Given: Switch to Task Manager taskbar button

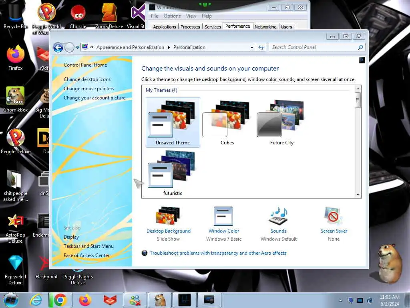Looking at the screenshot, I should coord(185,300).
